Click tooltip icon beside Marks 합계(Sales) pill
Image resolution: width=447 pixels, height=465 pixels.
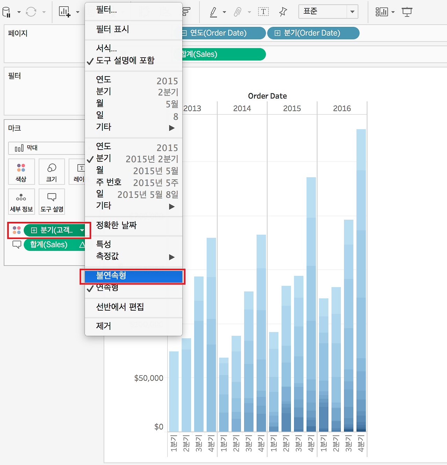[17, 245]
